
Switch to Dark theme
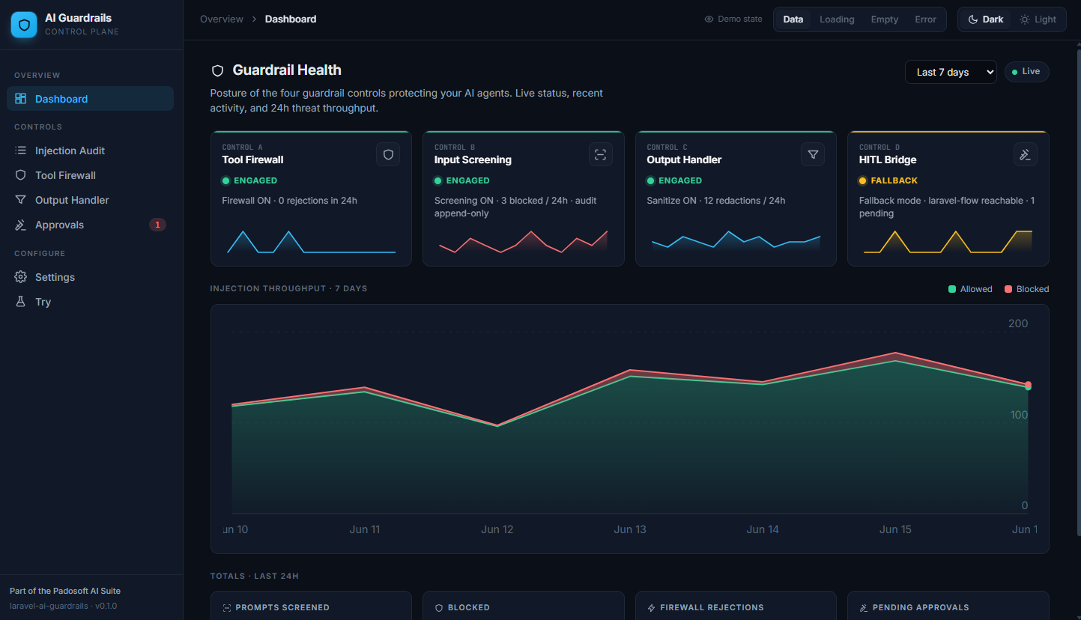pyautogui.click(x=985, y=19)
